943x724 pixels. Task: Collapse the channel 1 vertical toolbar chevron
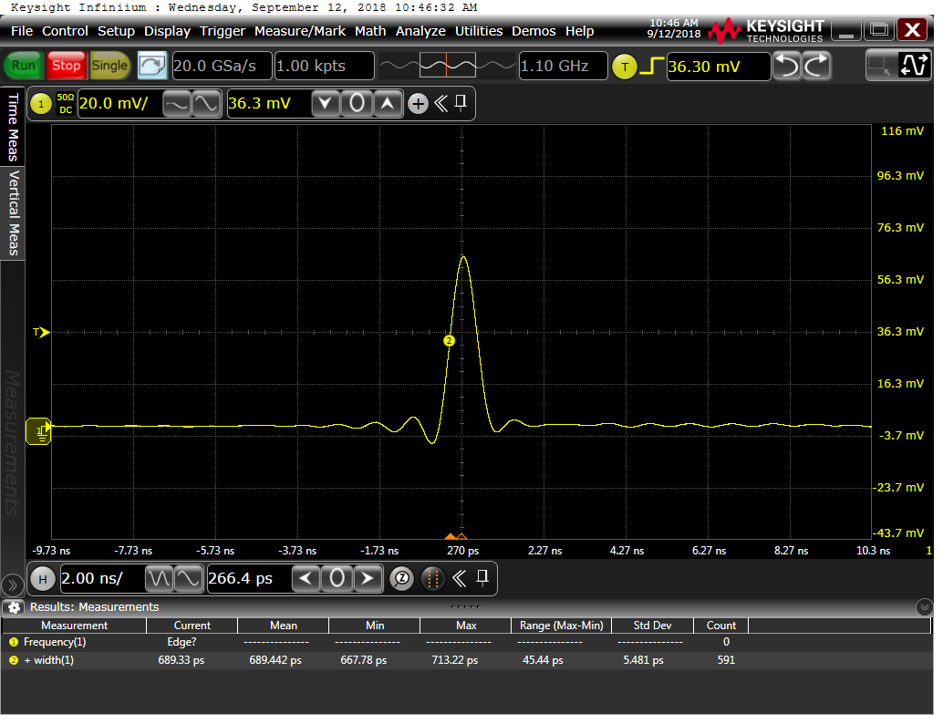440,104
